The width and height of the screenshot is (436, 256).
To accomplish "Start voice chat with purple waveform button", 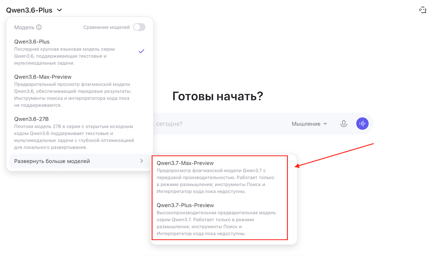I will [x=362, y=123].
